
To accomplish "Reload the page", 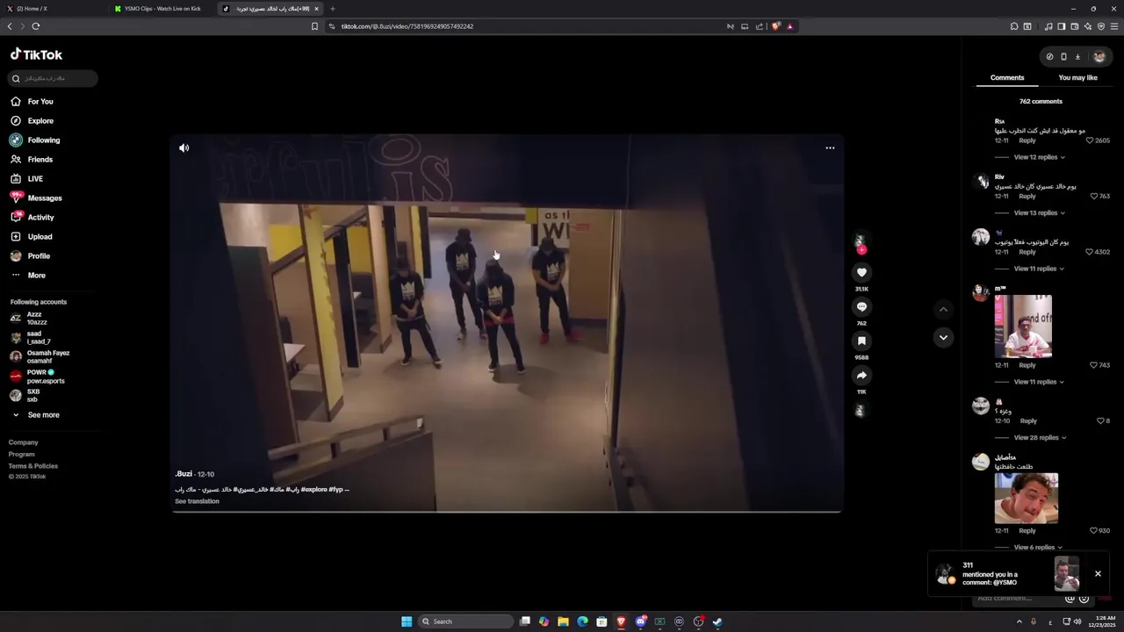I will [x=36, y=26].
